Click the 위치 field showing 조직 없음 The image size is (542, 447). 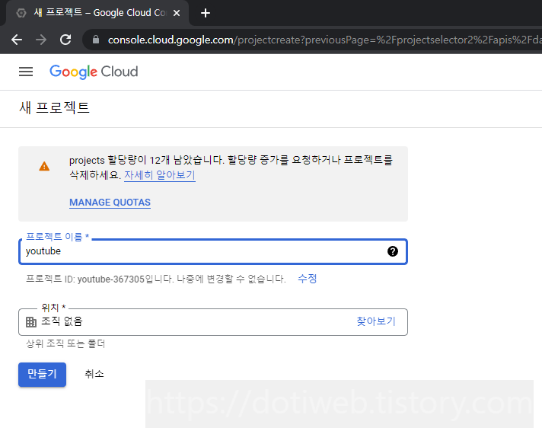click(x=213, y=322)
